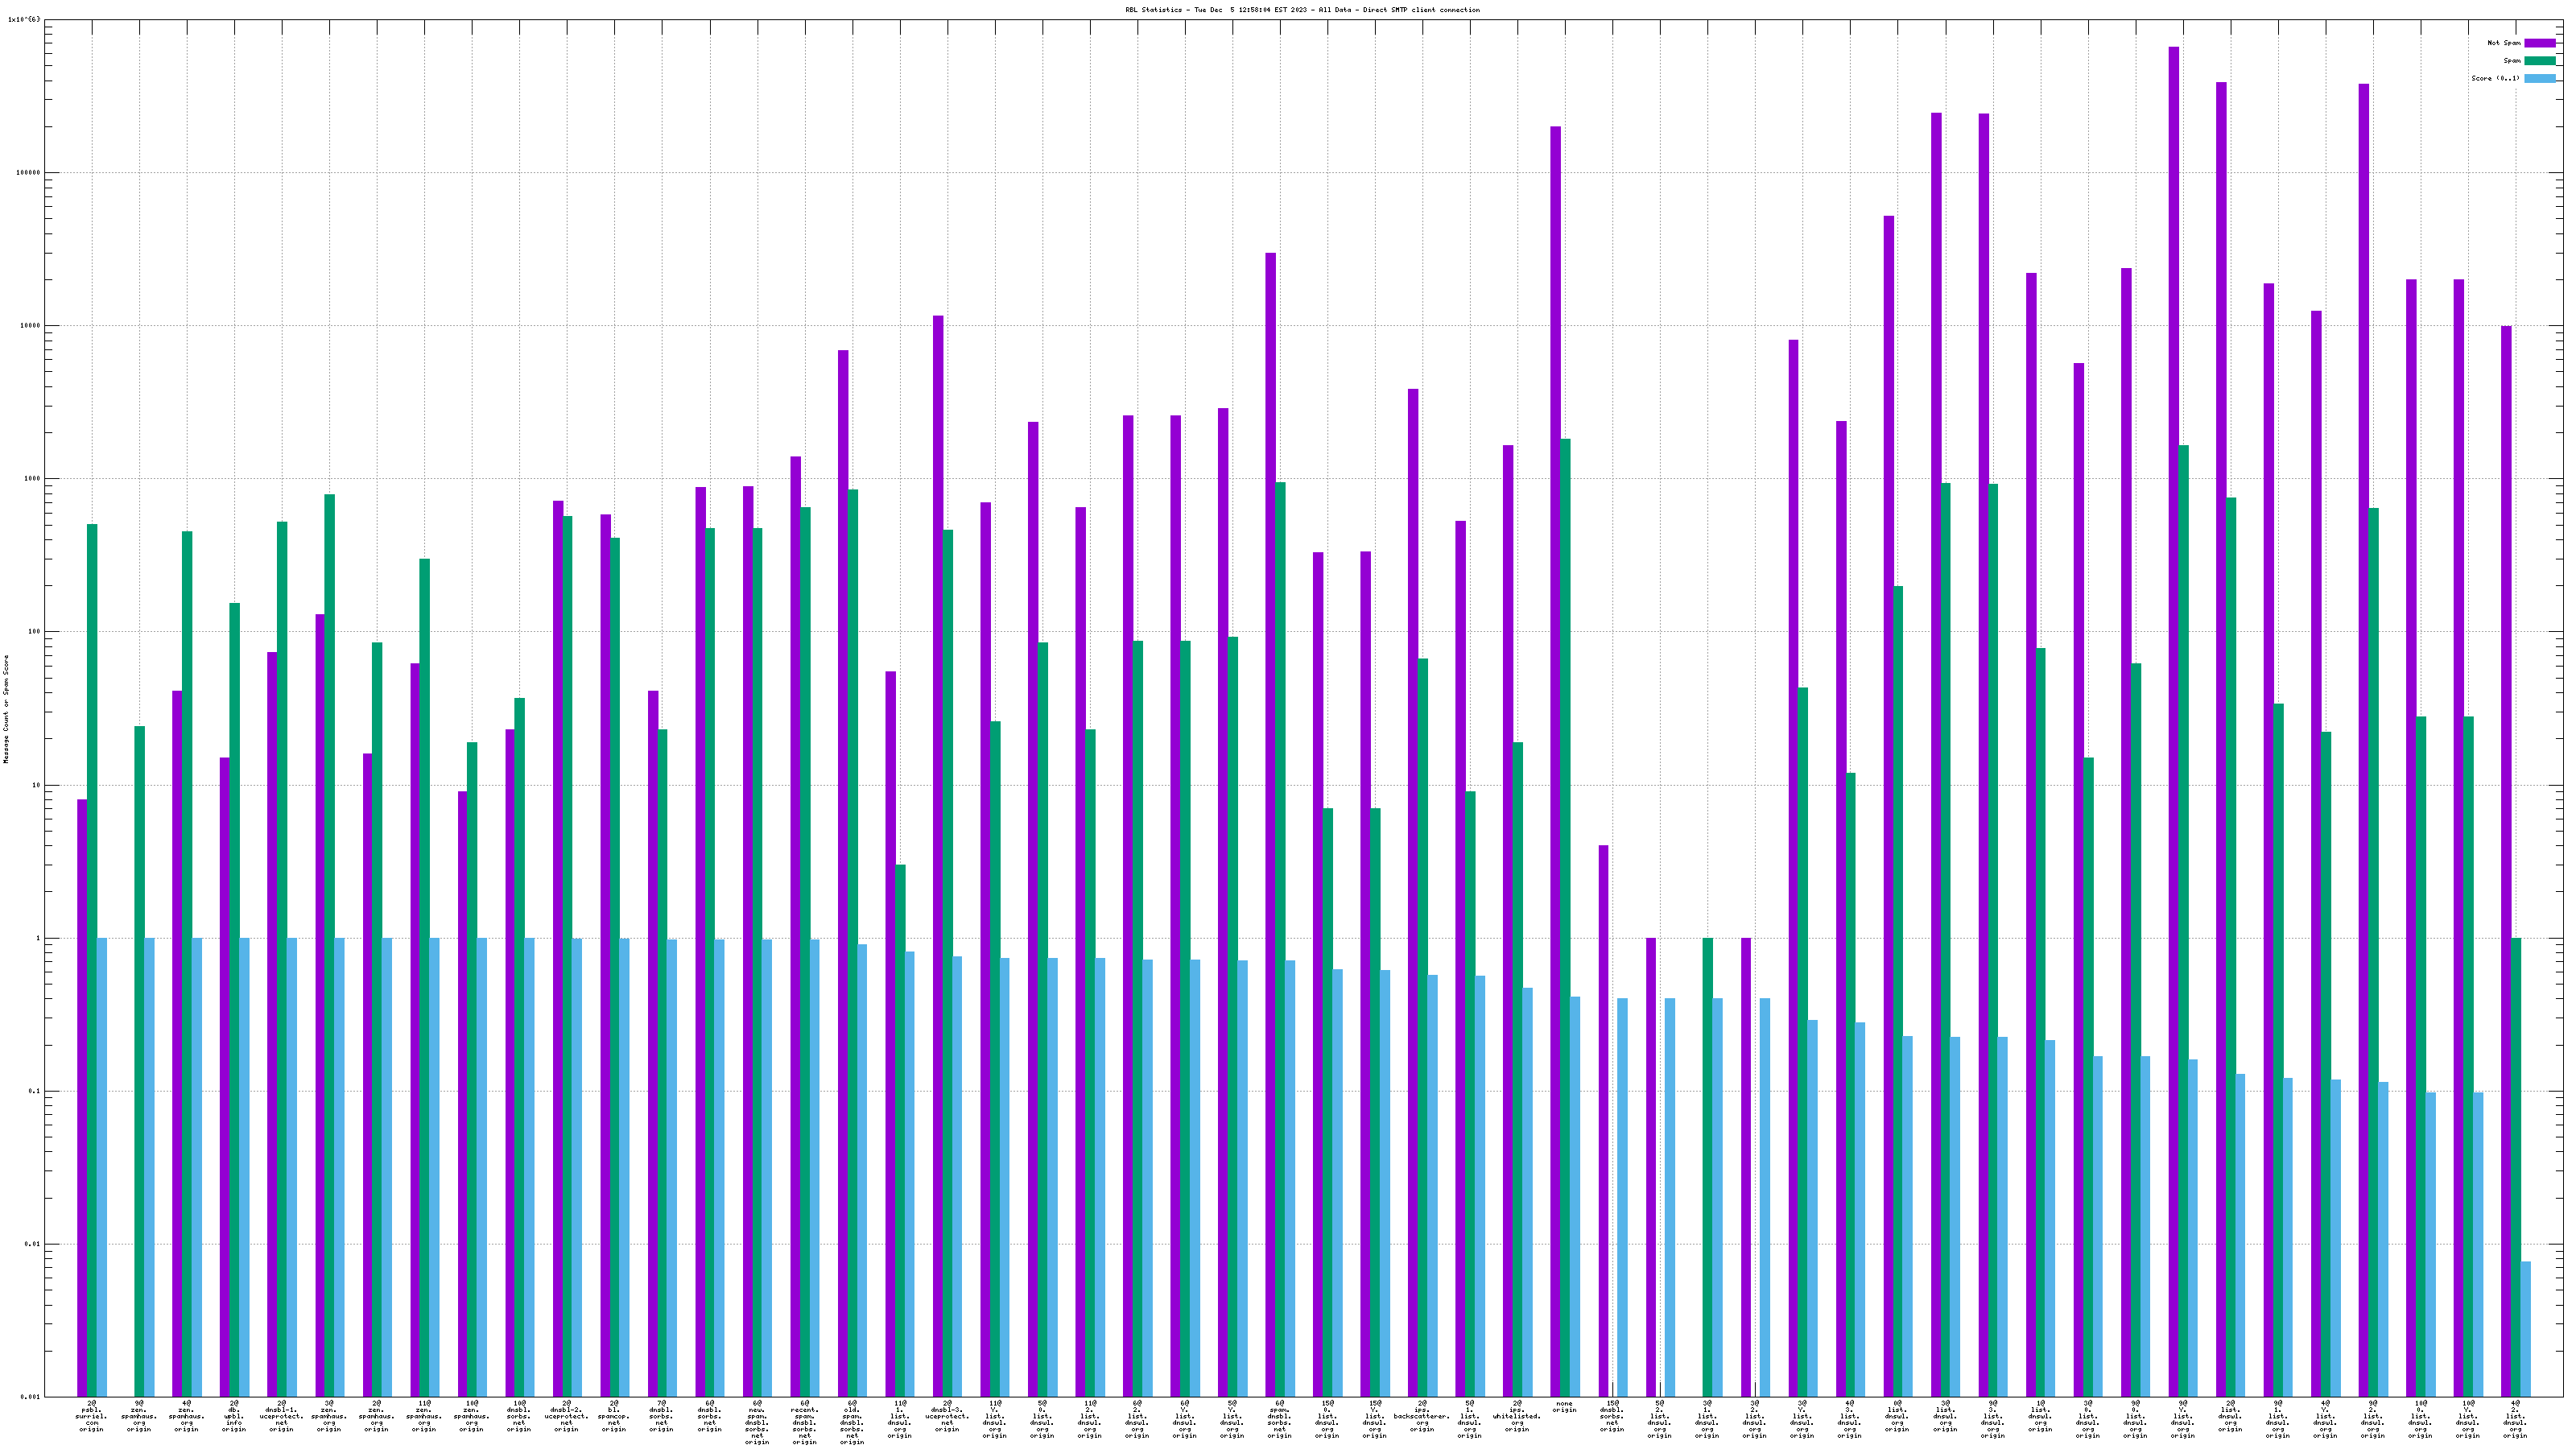The width and height of the screenshot is (2576, 1449).
Task: Click the 1x10^(6) top y-axis label
Action: 24,19
